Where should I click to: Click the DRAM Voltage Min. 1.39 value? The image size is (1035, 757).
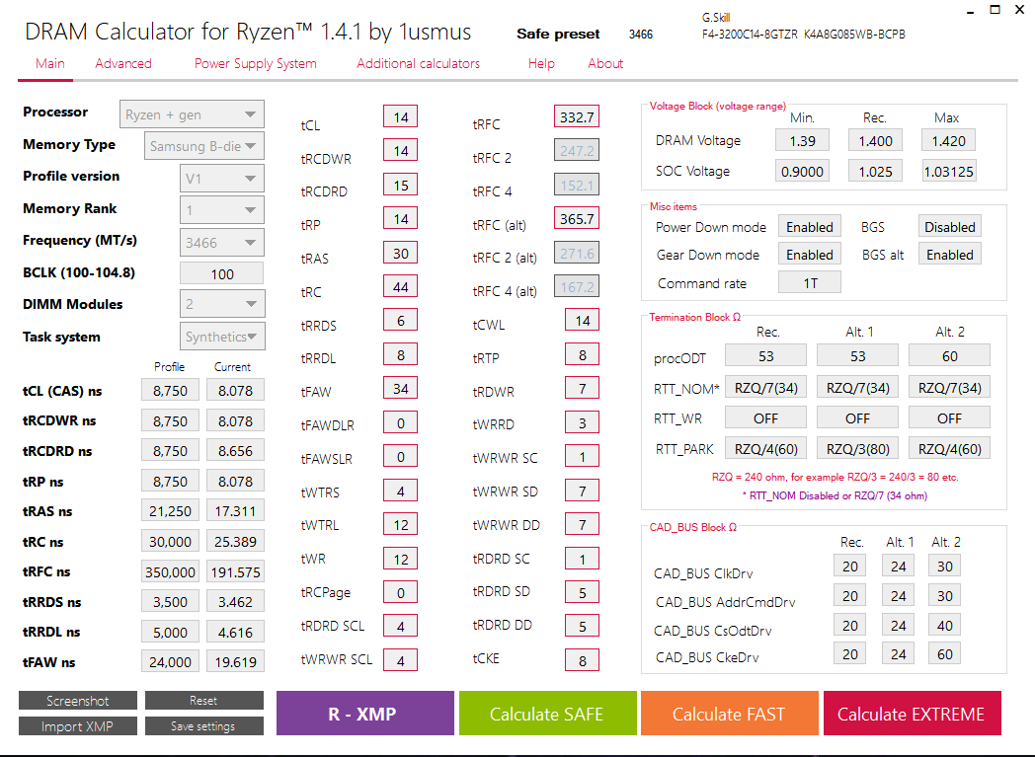pyautogui.click(x=802, y=140)
